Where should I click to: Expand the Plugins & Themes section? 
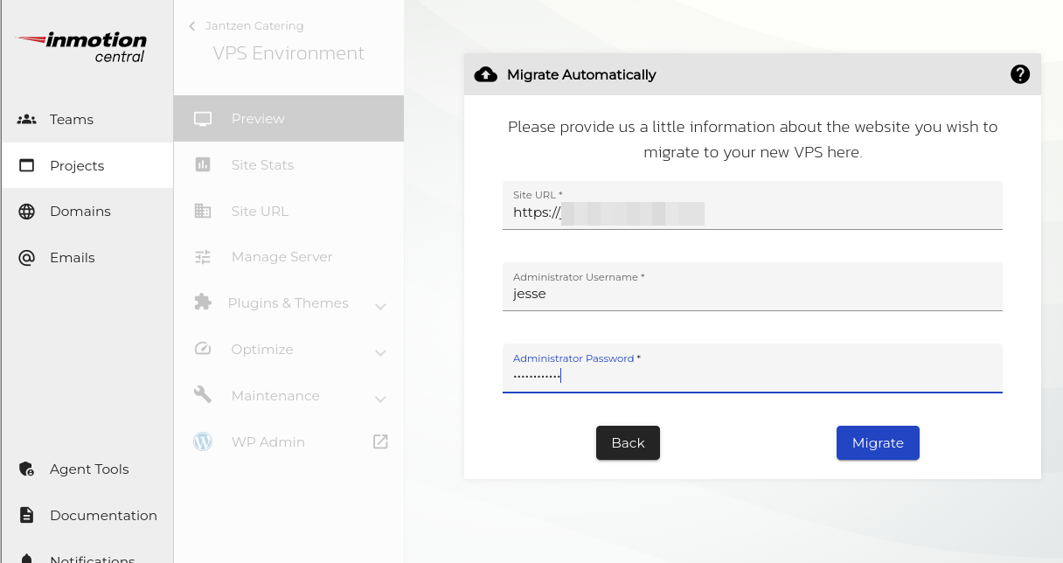tap(380, 305)
